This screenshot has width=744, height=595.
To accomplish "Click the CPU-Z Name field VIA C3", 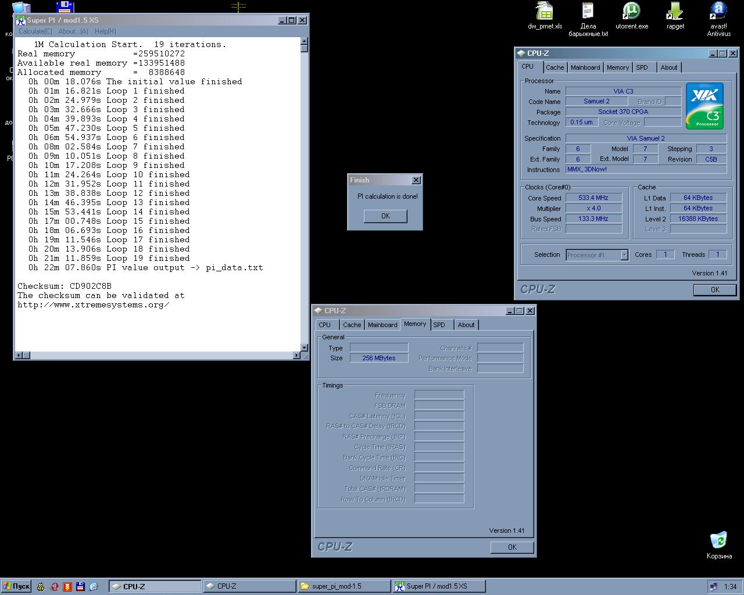I will 623,91.
